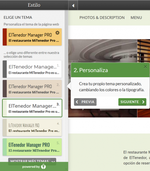150x171 pixels.
Task: Go to next step with SIGUIENTE
Action: (132, 102)
